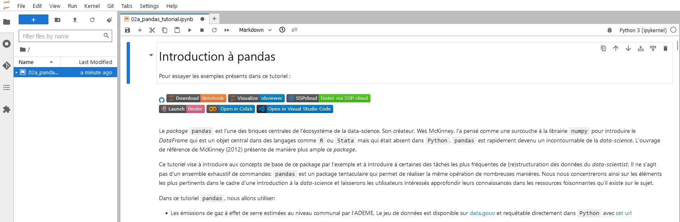Viewport: 680px width, 222px height.
Task: Switch to the 02a_pandas_tutorial.ipynb tab
Action: tap(162, 19)
